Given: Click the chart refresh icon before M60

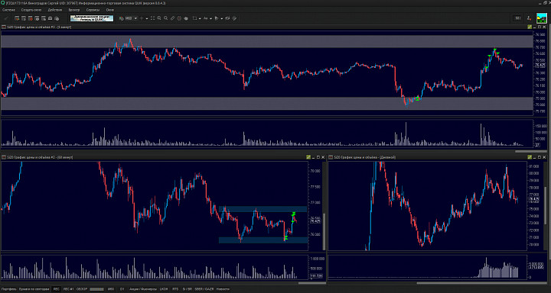Looking at the screenshot, I should [x=121, y=18].
